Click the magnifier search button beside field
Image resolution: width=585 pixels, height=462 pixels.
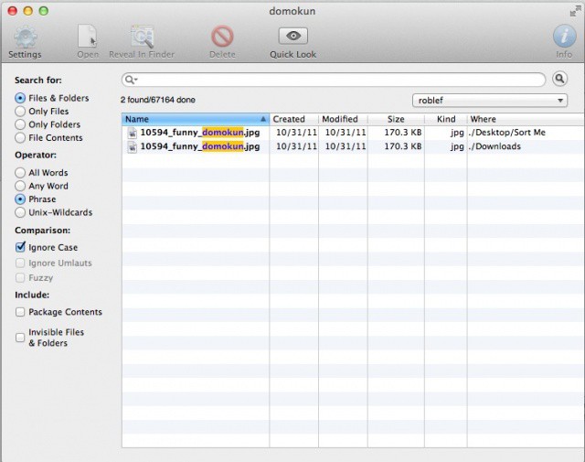click(x=559, y=80)
